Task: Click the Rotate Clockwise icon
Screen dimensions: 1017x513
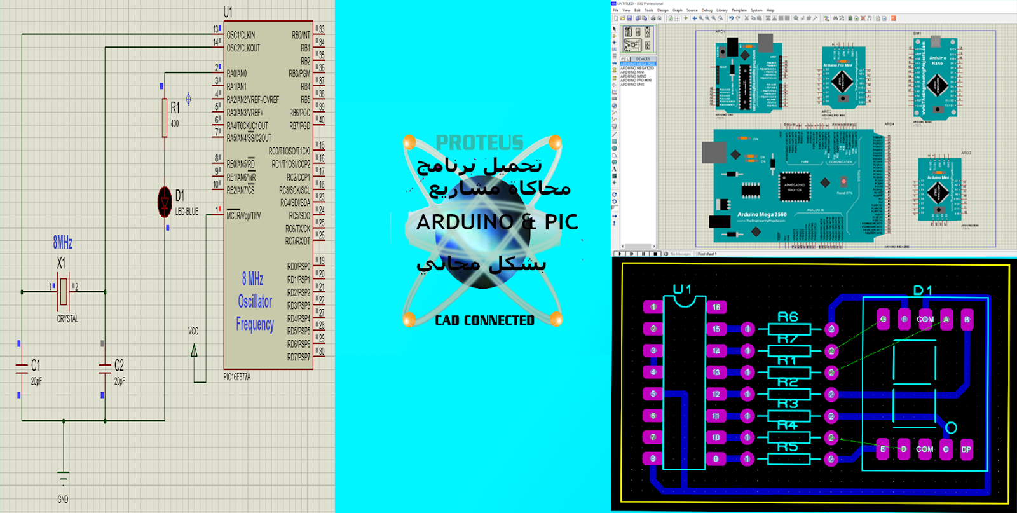Action: (615, 195)
